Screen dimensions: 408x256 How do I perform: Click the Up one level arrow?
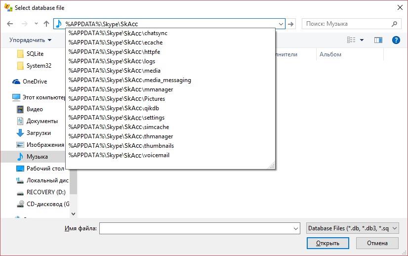pos(46,24)
